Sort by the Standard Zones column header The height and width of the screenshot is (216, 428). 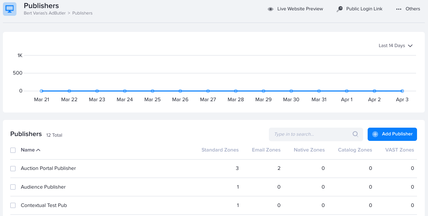pos(220,150)
